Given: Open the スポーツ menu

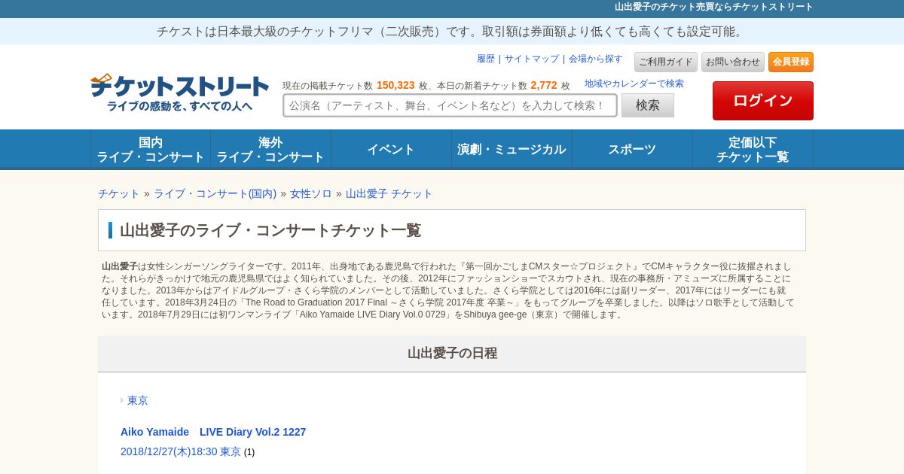Looking at the screenshot, I should tap(632, 149).
